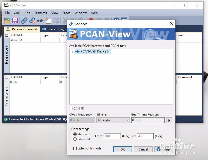Select the Extended filter radio button
The height and width of the screenshot is (160, 208).
coord(75,139)
